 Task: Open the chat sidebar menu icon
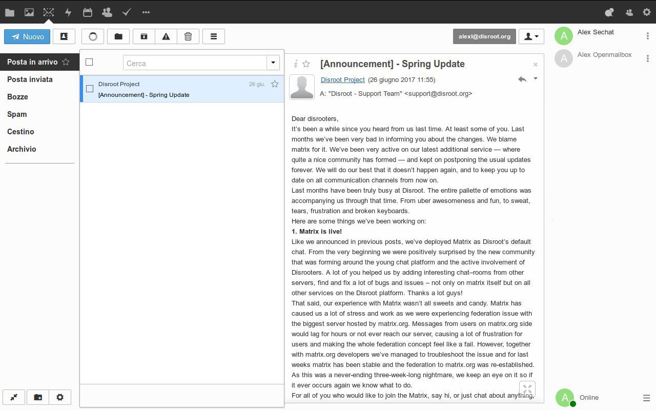pos(646,398)
